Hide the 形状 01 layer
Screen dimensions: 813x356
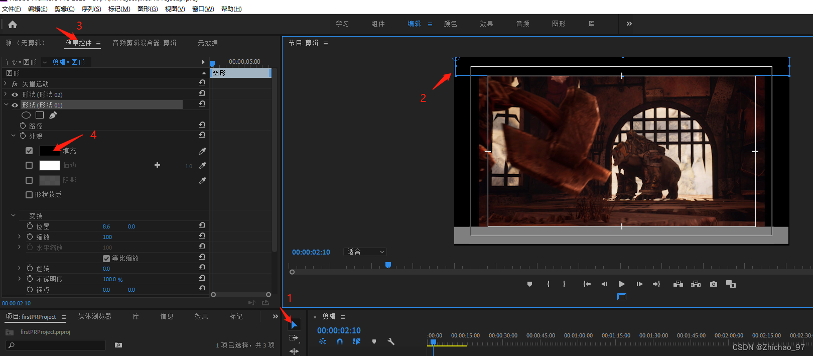(x=15, y=105)
